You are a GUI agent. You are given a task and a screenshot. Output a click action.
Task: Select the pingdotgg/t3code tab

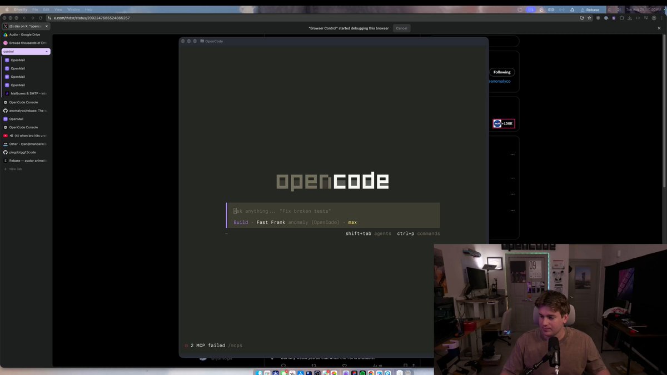[x=26, y=152]
